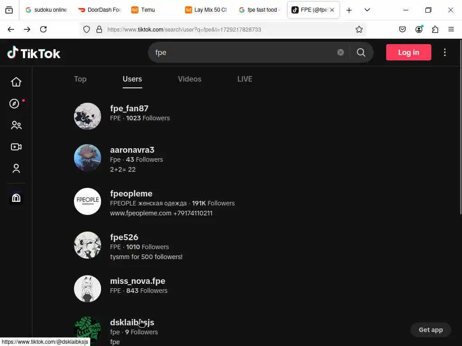Go back to previous page
This screenshot has width=462, height=346.
tap(11, 29)
